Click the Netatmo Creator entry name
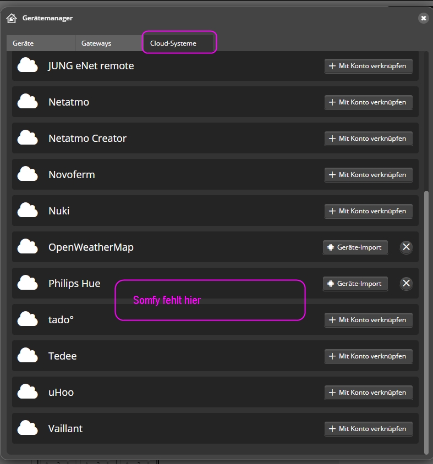The image size is (433, 464). 87,138
